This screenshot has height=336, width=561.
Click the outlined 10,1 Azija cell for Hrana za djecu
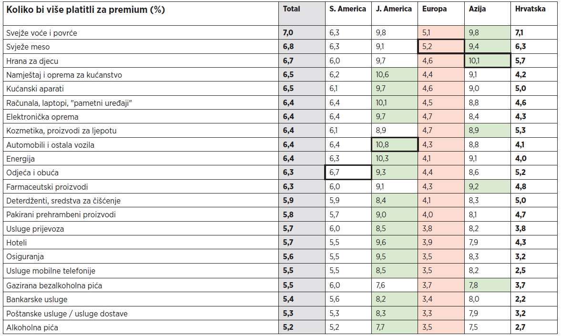487,61
